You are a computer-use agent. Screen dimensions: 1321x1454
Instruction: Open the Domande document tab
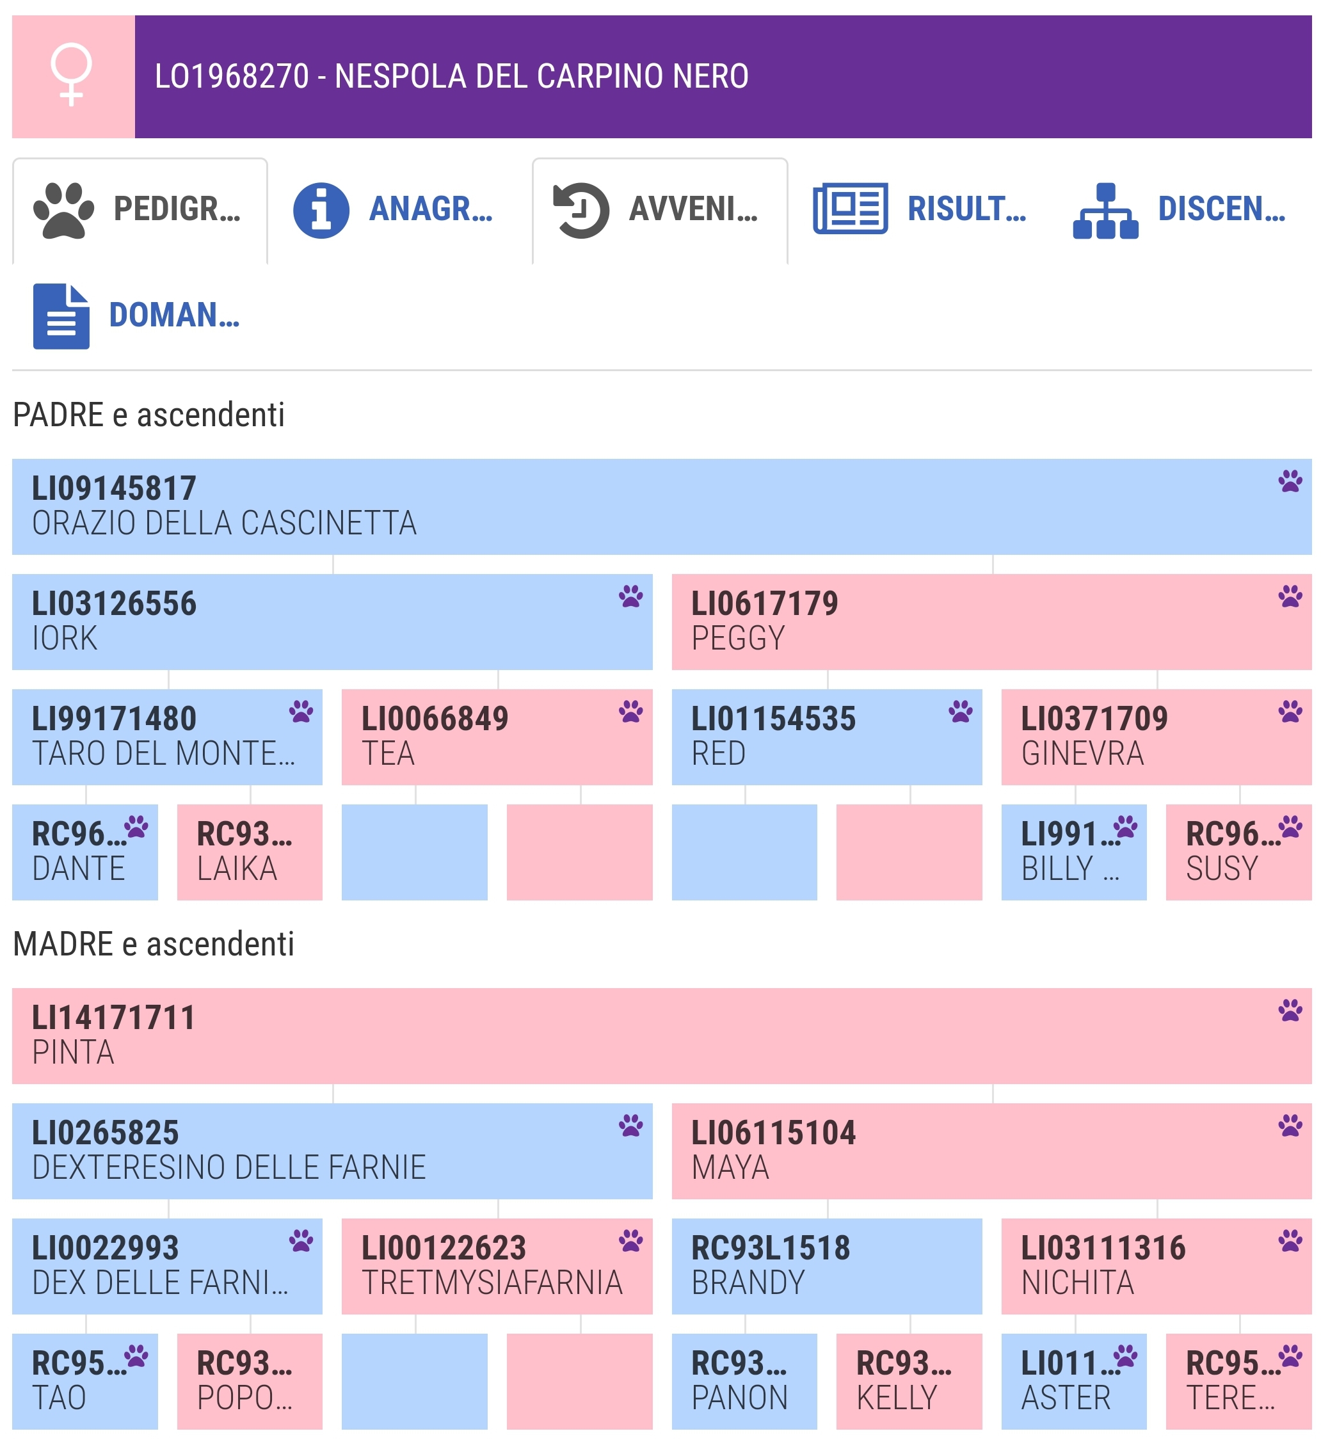click(137, 316)
